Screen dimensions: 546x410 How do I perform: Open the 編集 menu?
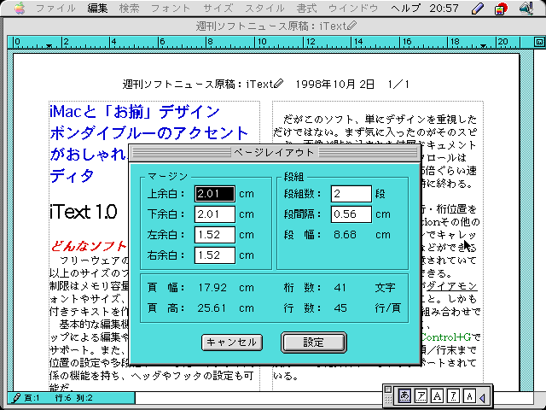pos(97,8)
